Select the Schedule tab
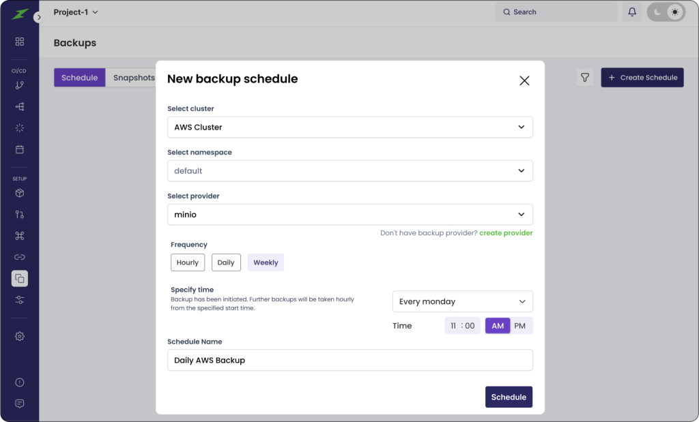Viewport: 699px width, 422px height. [x=80, y=78]
